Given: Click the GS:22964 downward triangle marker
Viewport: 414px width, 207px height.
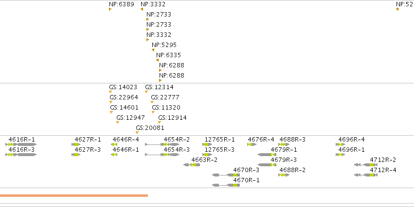Looking at the screenshot, I should (x=111, y=102).
